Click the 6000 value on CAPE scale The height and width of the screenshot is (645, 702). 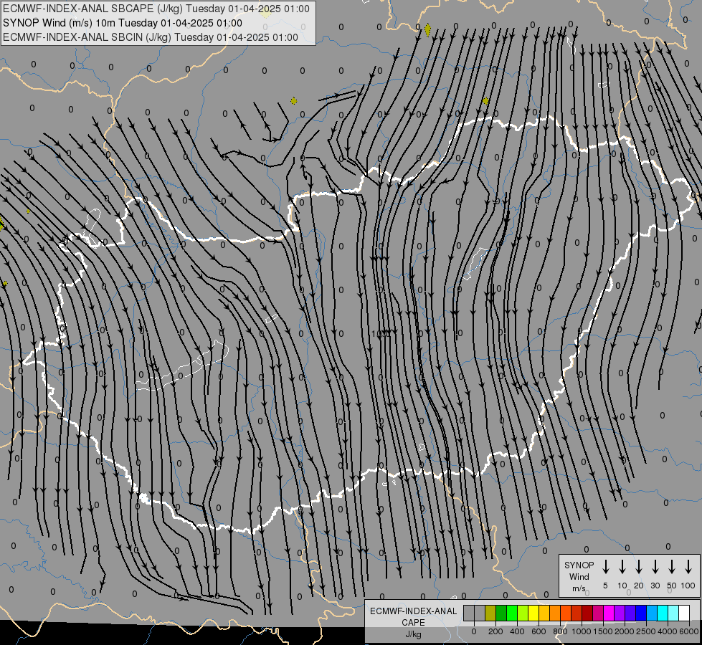click(x=689, y=631)
